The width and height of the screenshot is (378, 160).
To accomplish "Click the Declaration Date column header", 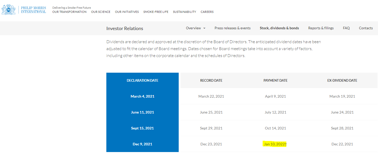I will (x=142, y=80).
